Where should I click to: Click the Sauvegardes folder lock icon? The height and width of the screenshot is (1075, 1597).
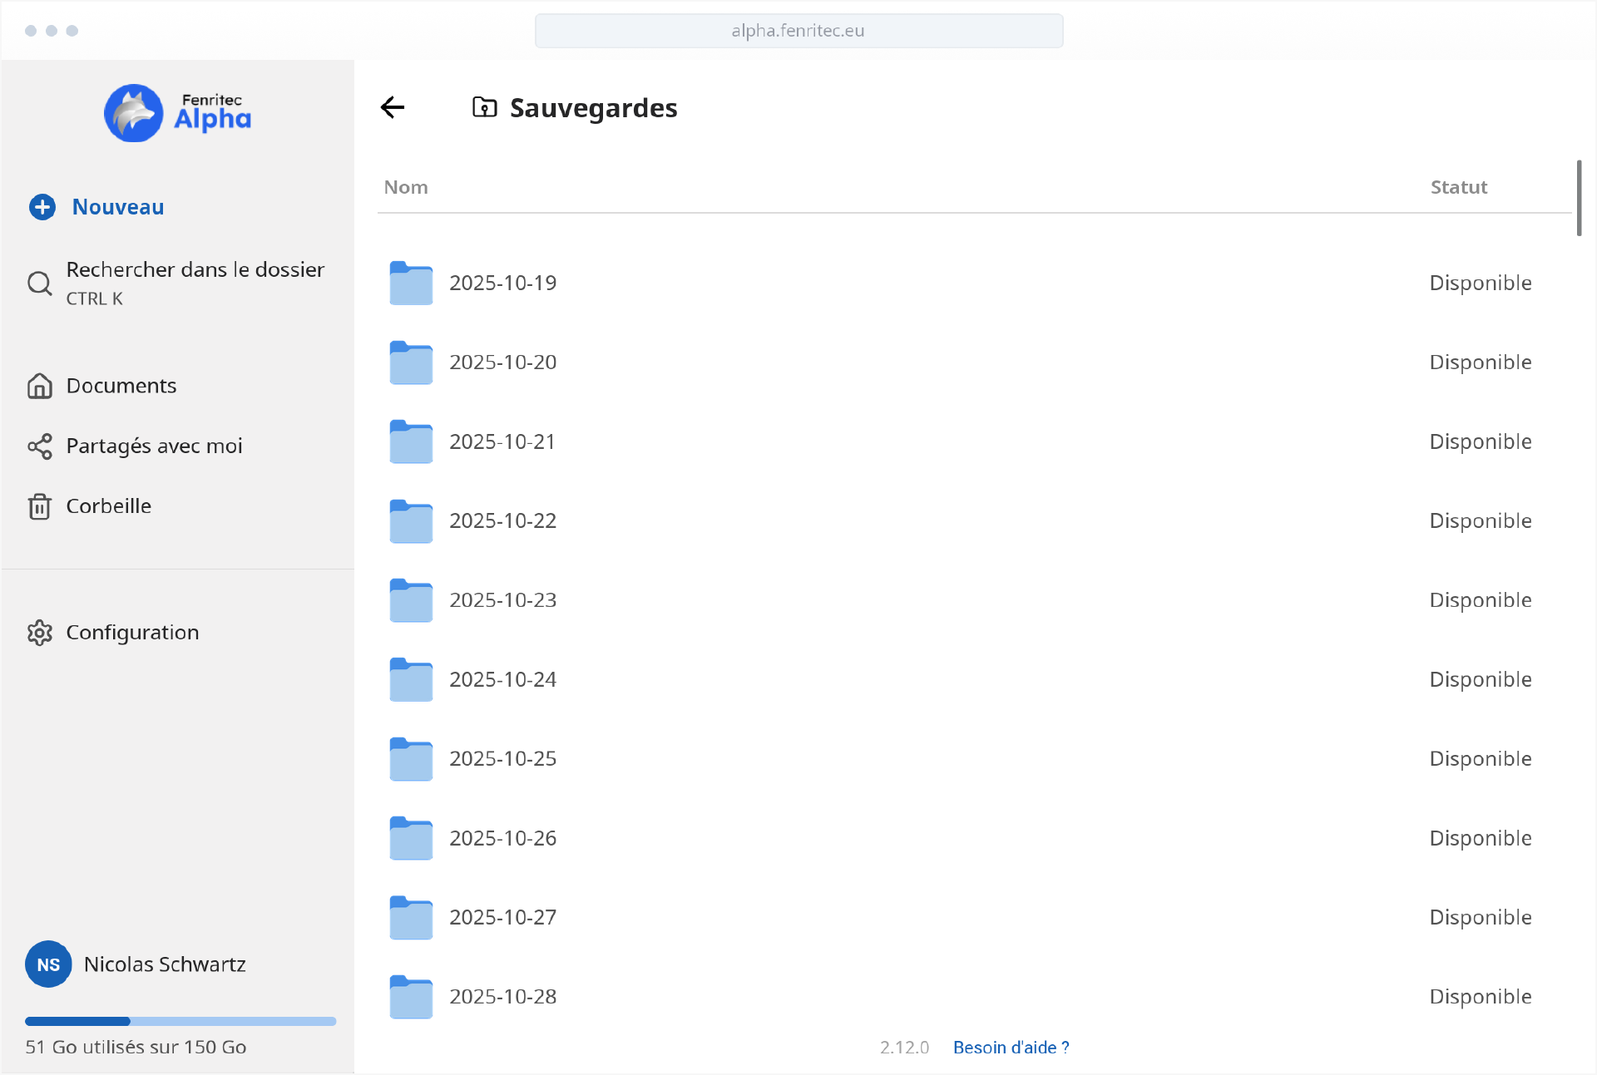(484, 107)
